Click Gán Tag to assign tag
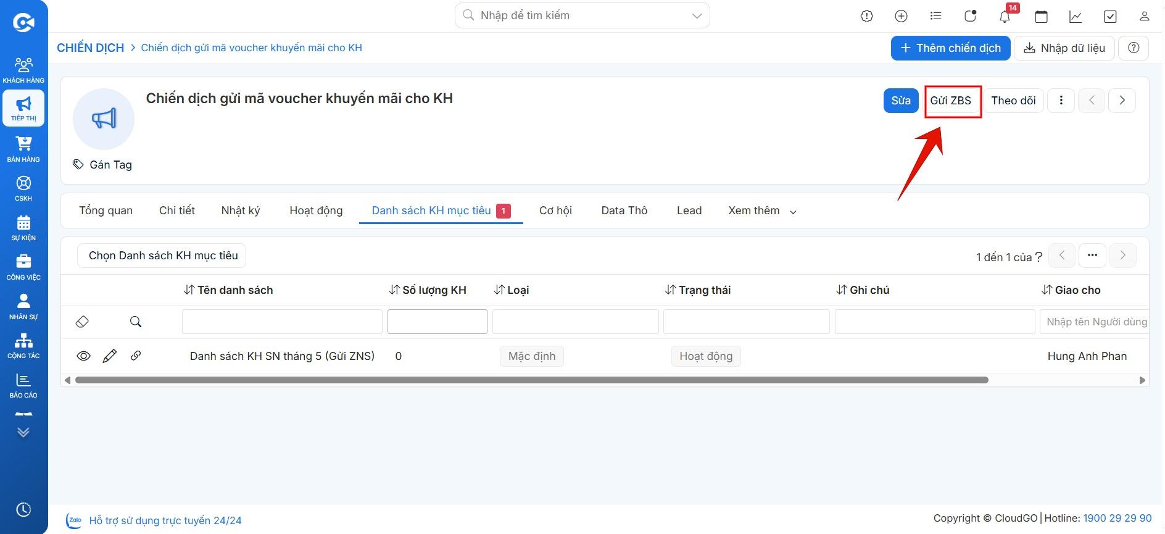 (102, 165)
